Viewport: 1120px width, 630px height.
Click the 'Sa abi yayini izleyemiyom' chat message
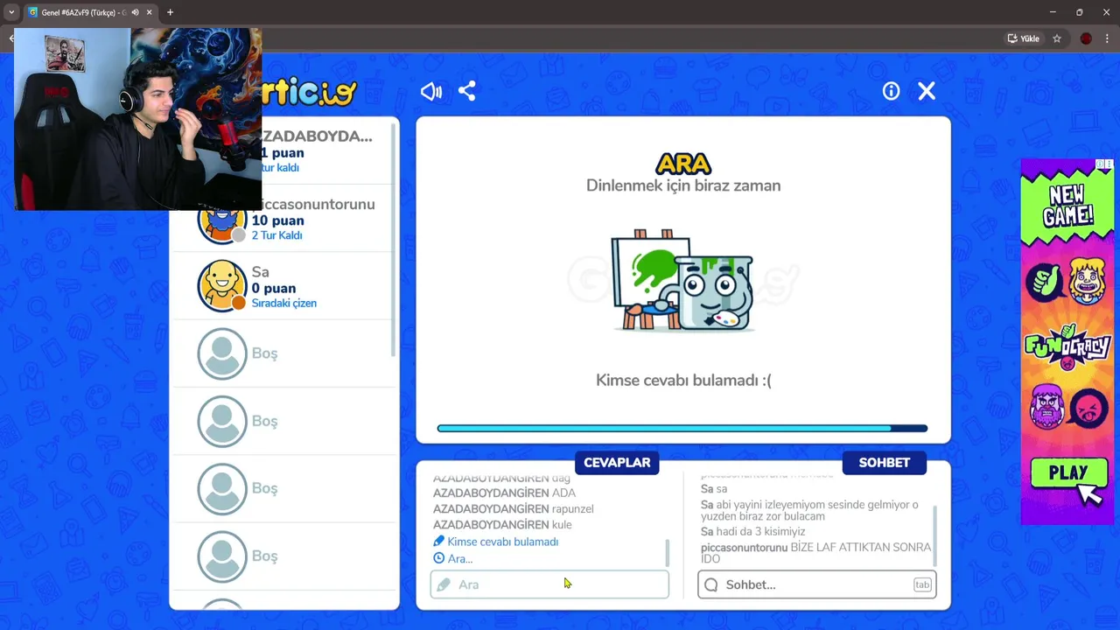point(809,510)
